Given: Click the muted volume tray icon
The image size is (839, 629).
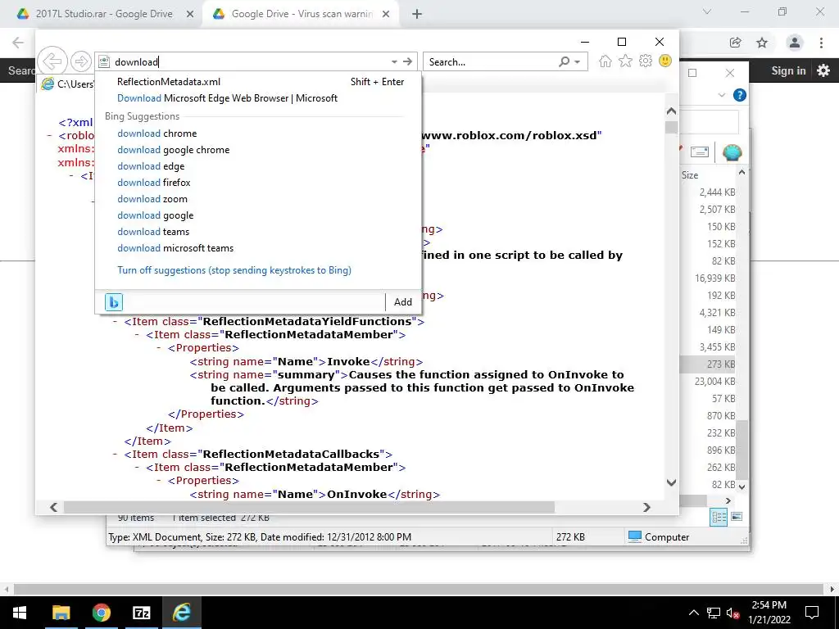Looking at the screenshot, I should click(732, 613).
